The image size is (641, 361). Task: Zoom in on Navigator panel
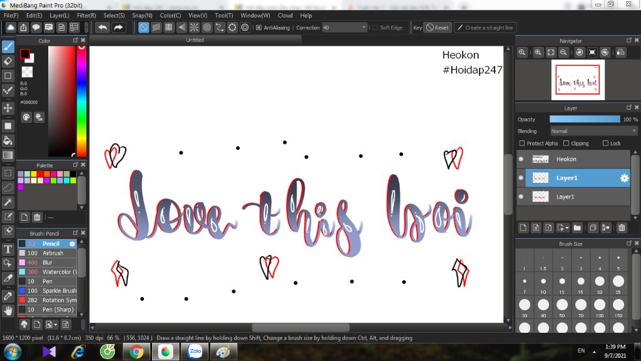(x=538, y=53)
